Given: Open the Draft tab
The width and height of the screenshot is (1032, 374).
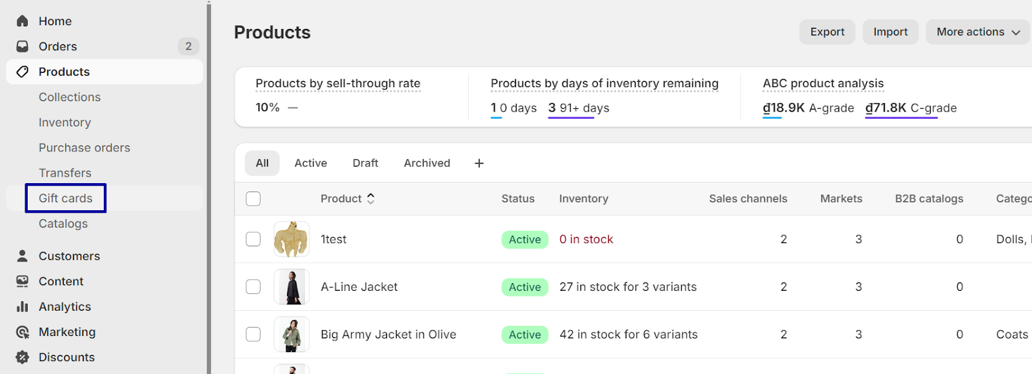Looking at the screenshot, I should [366, 163].
